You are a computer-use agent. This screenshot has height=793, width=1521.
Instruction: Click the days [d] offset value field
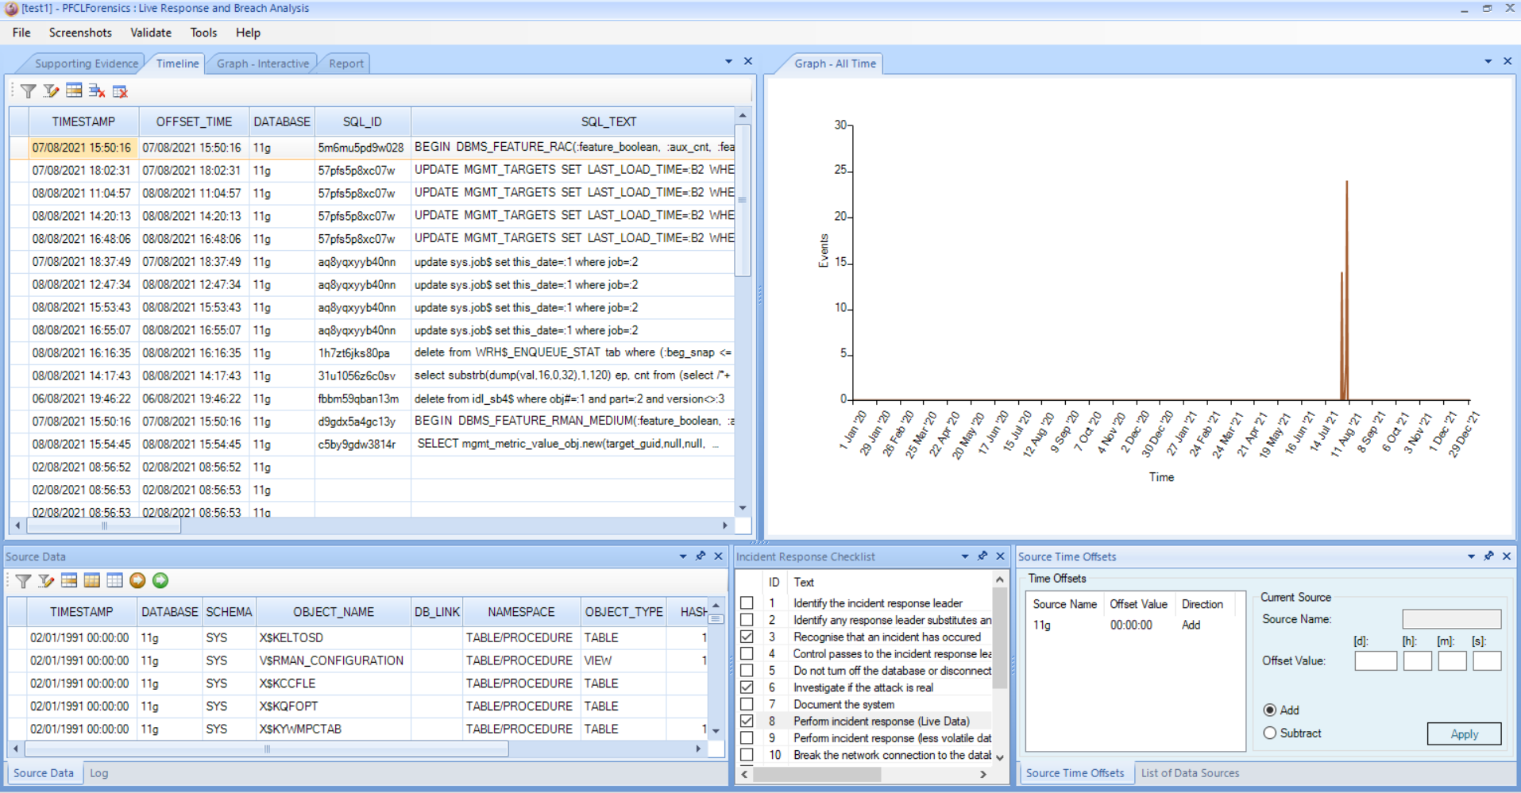(x=1376, y=660)
